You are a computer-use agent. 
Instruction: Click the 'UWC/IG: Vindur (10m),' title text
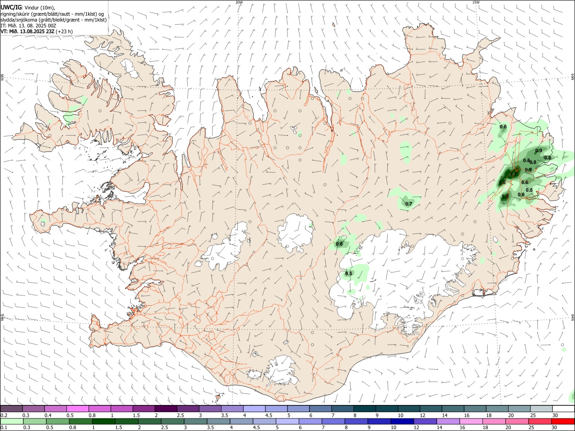pos(28,8)
